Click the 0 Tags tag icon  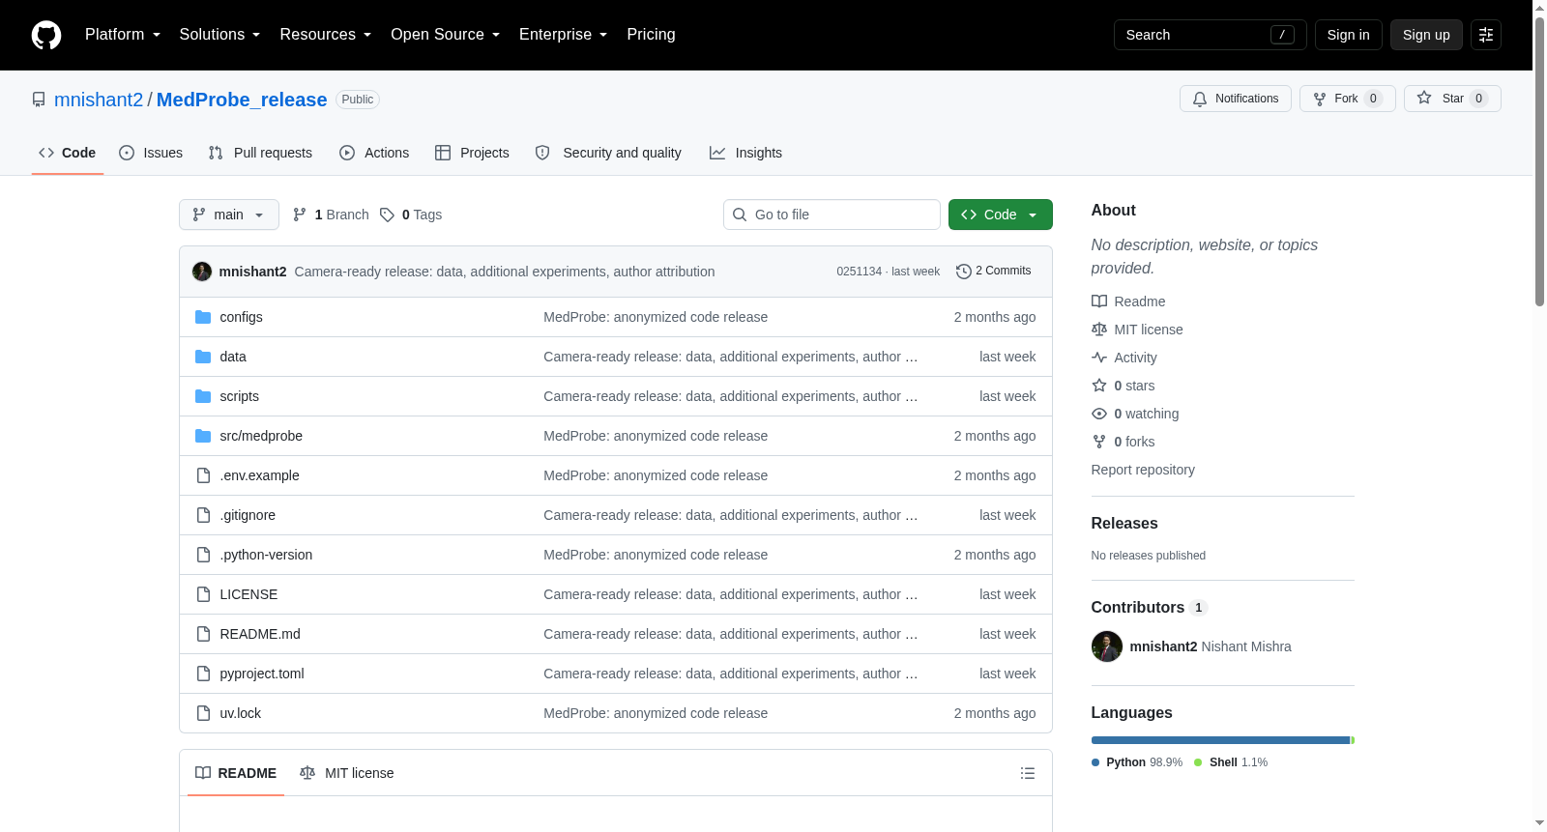point(387,215)
